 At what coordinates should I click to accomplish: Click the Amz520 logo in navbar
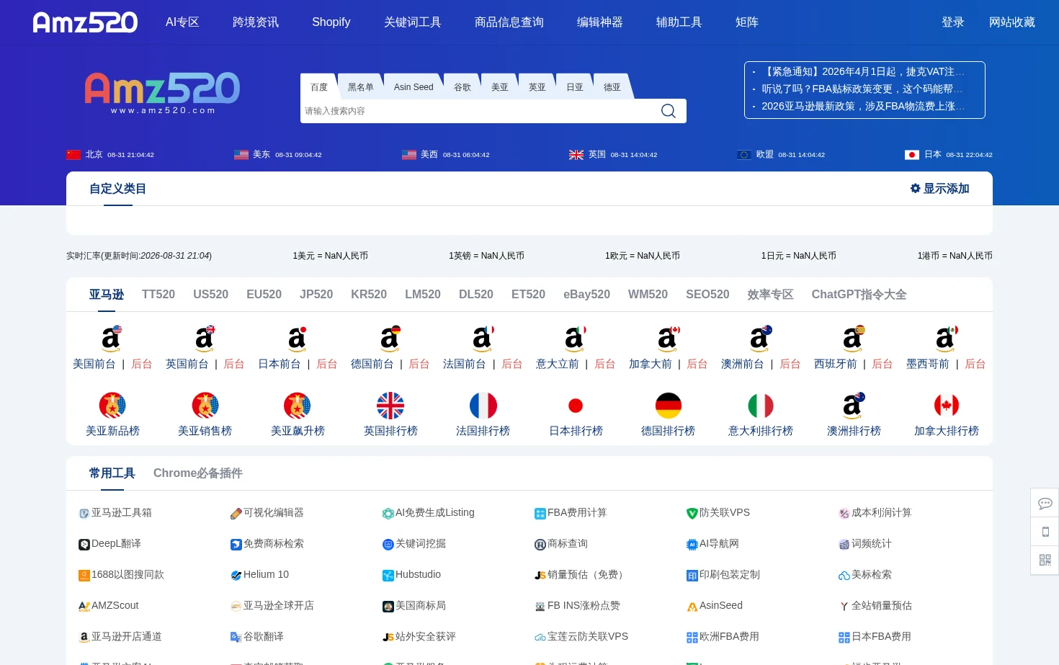click(85, 22)
